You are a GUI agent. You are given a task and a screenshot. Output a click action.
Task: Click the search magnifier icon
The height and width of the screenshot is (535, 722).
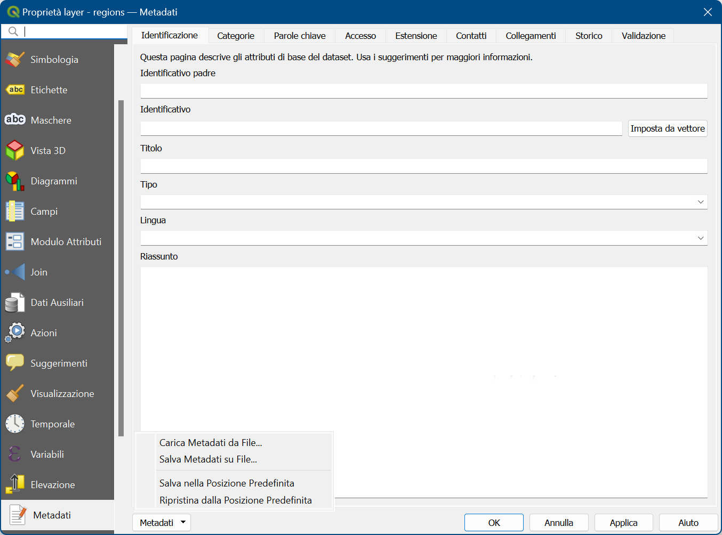13,31
